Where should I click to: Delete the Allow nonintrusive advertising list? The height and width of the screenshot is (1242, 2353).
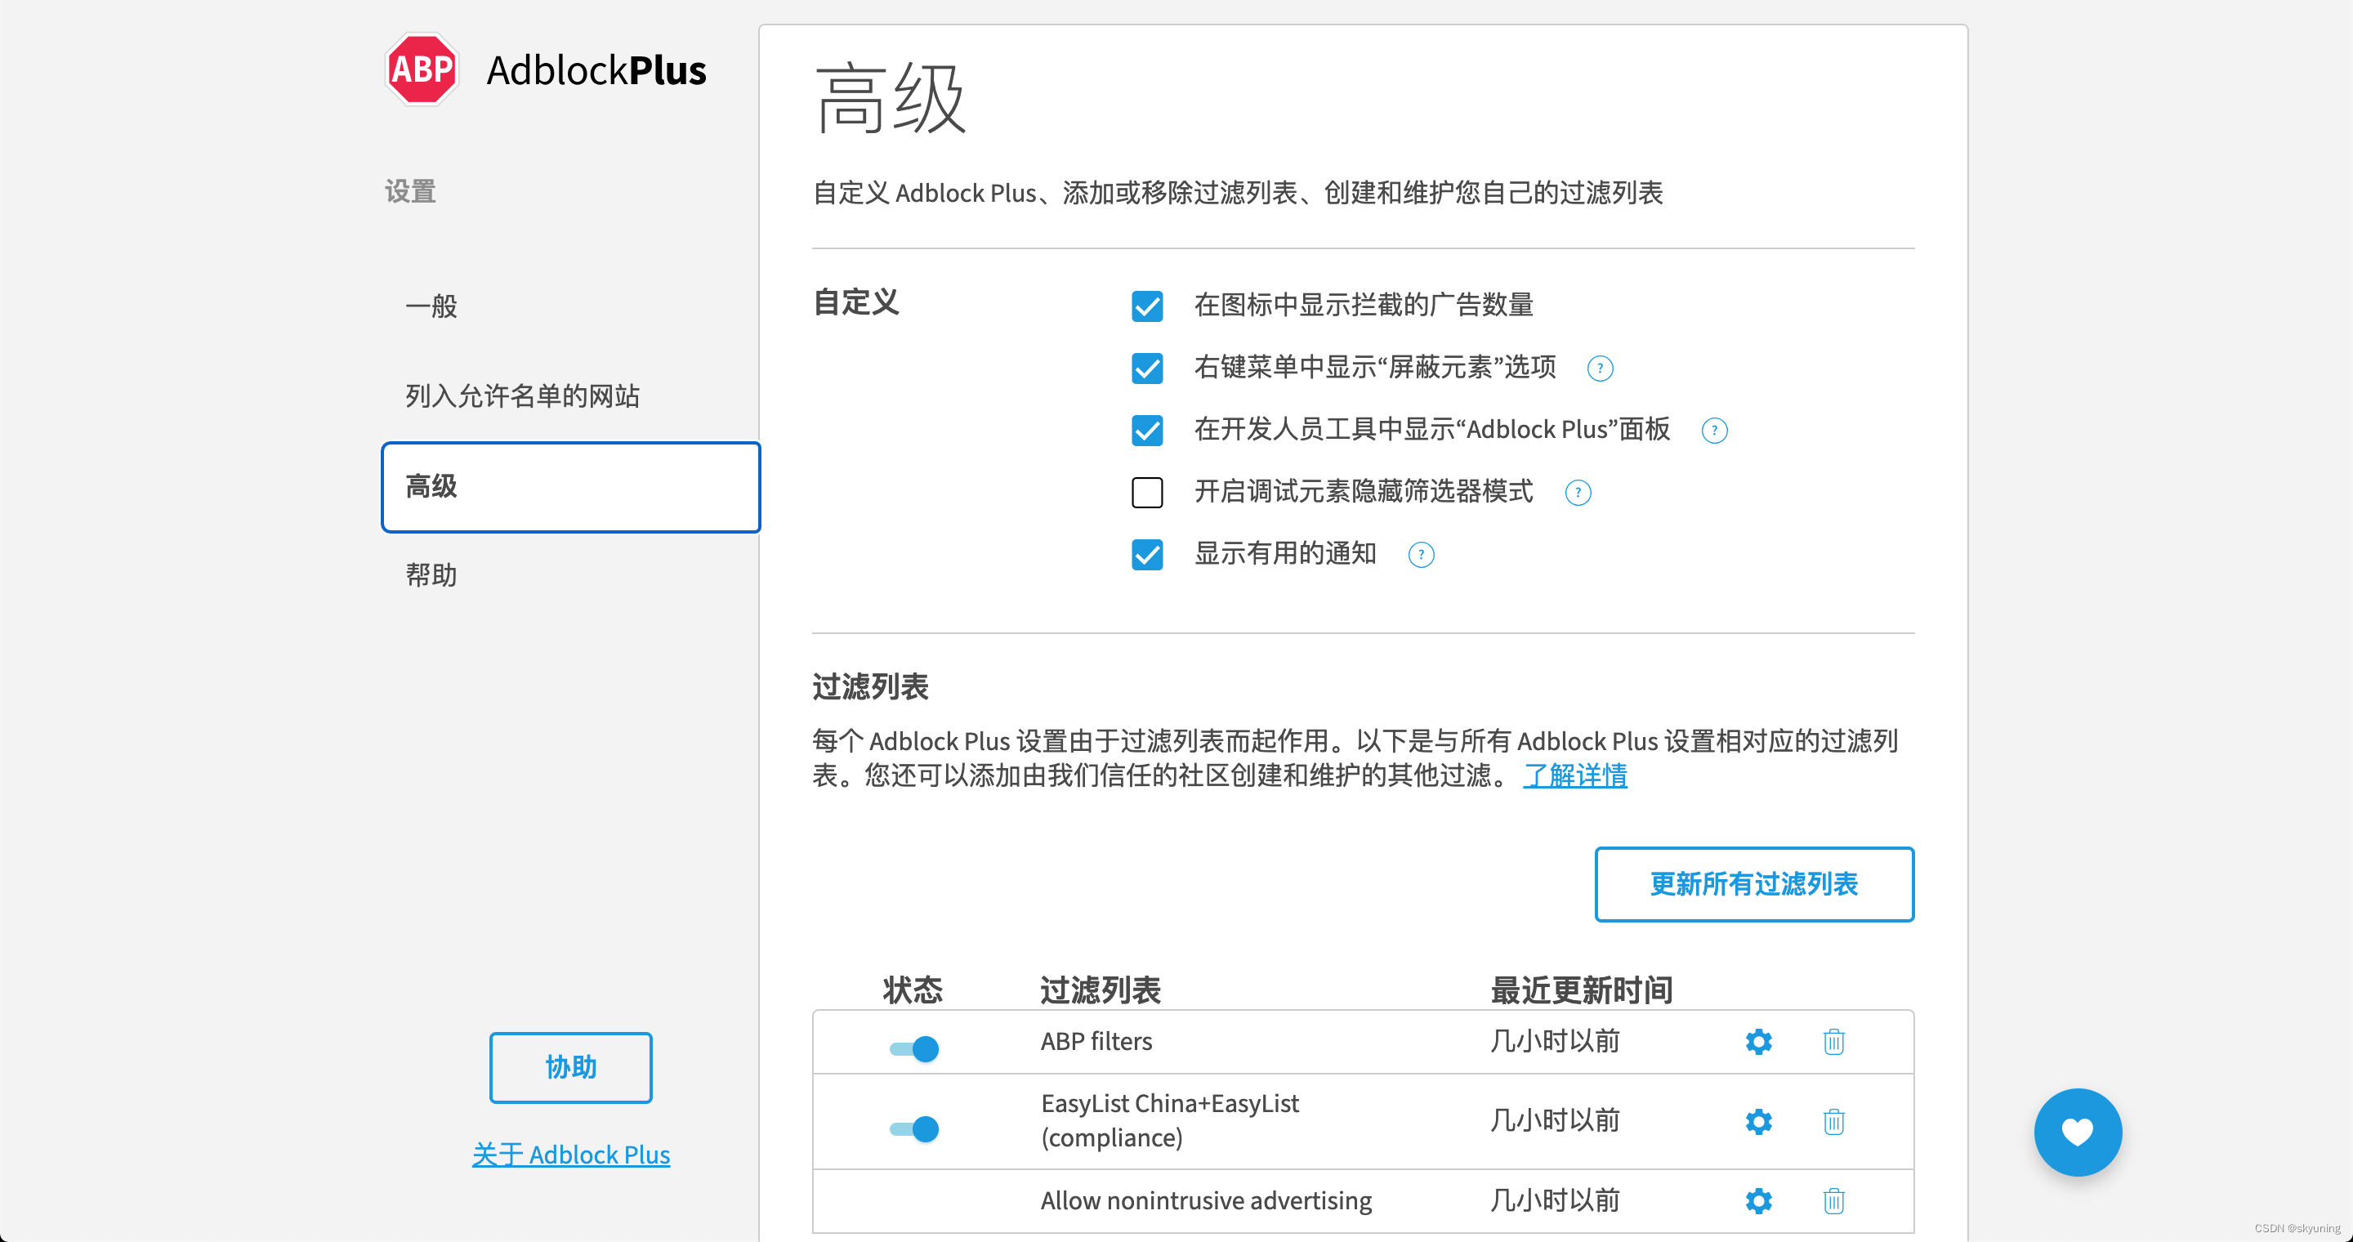(x=1833, y=1201)
